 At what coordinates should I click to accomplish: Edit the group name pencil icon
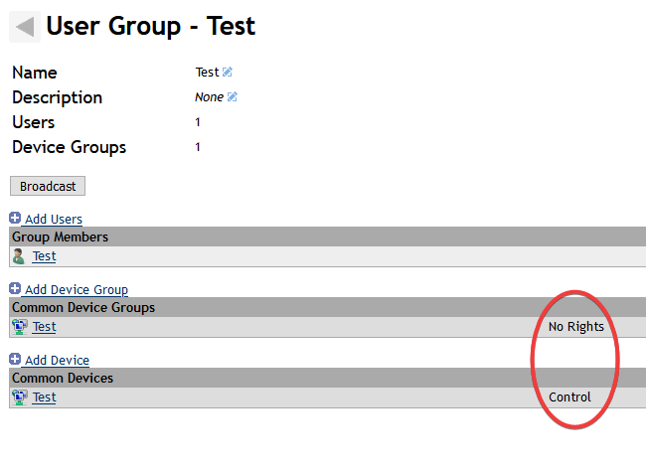(x=228, y=73)
